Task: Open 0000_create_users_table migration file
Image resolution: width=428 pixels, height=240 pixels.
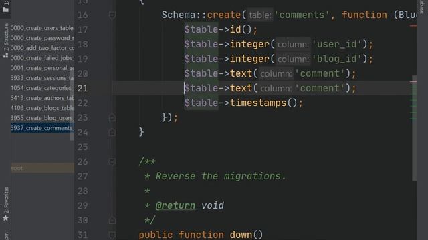Action: click(43, 28)
